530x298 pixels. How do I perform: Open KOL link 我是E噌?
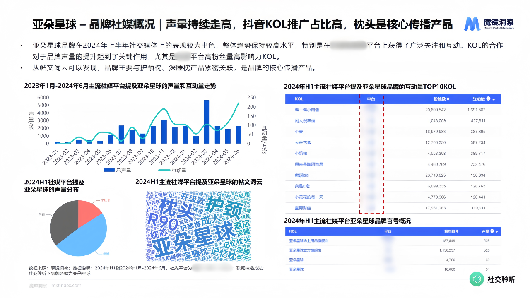(x=302, y=186)
